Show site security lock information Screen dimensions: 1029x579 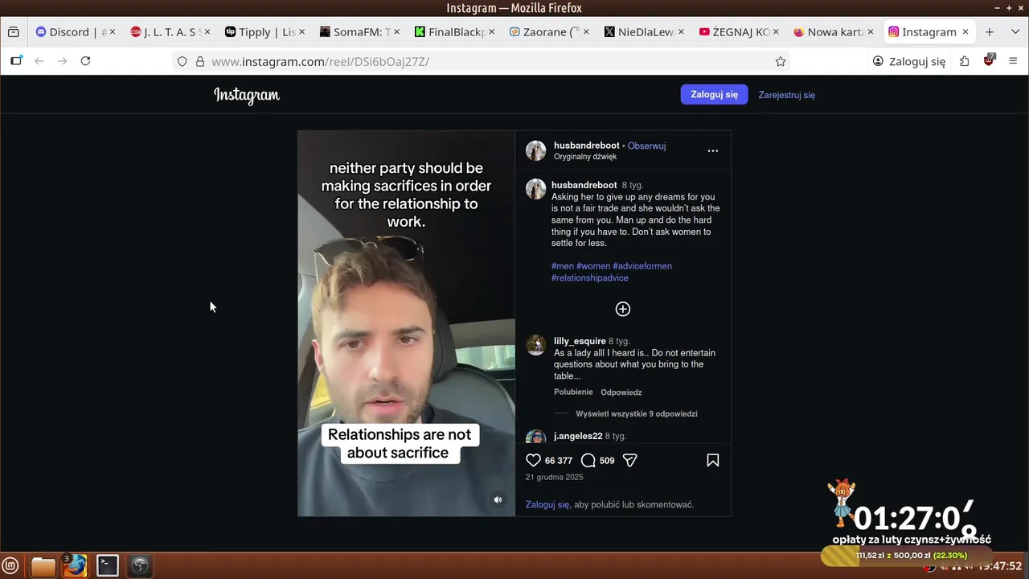click(x=200, y=61)
